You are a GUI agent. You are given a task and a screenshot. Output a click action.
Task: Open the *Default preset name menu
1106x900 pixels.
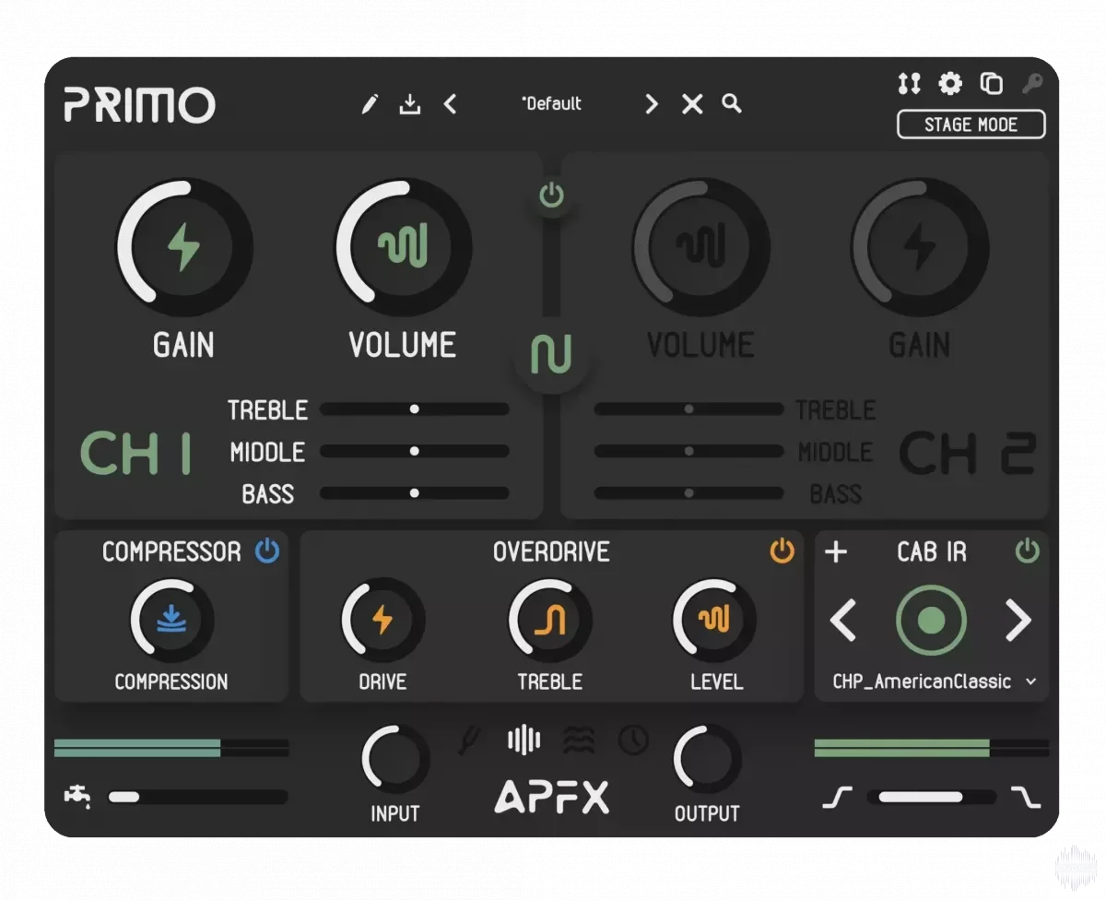[551, 104]
